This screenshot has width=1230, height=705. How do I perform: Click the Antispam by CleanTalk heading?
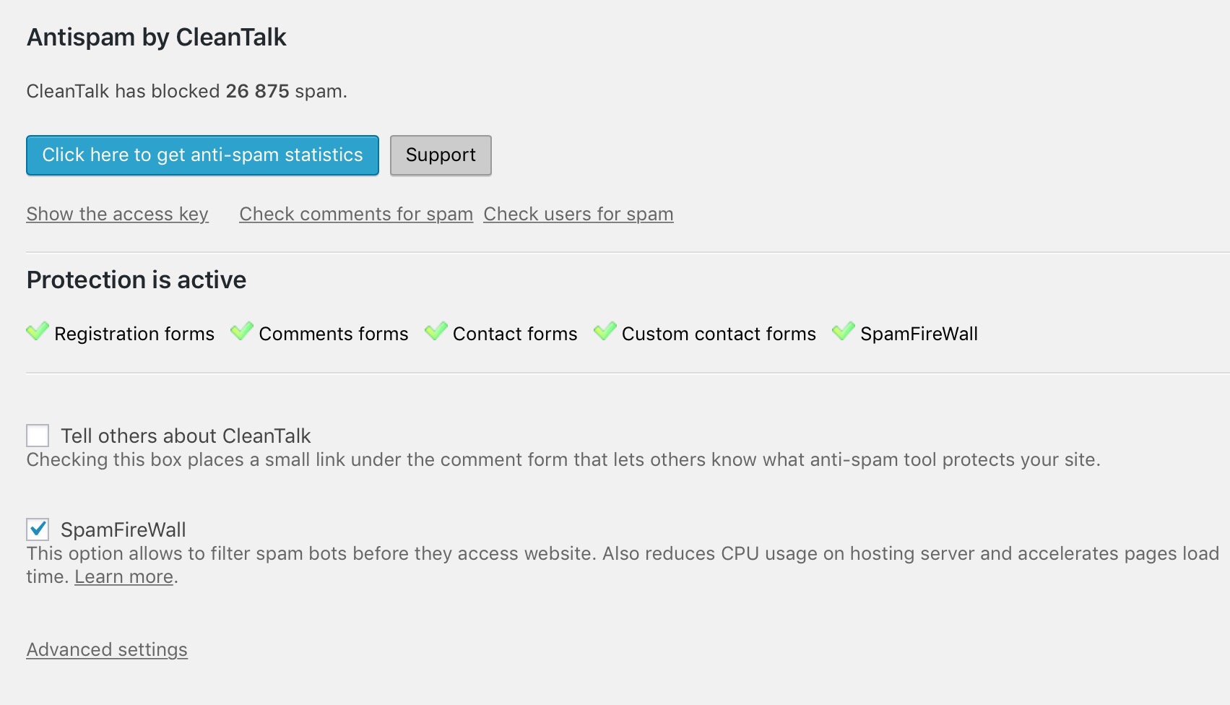pyautogui.click(x=157, y=37)
